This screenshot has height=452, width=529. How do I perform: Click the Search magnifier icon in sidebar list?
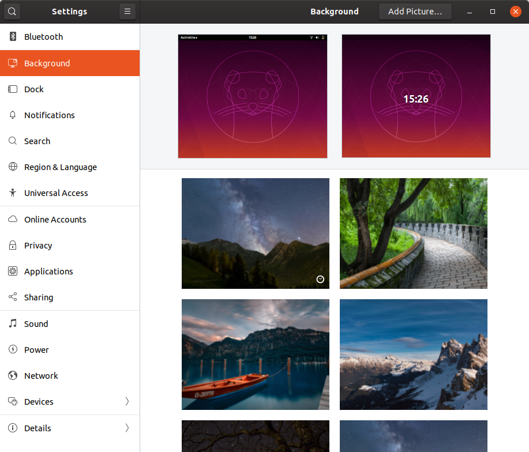coord(13,141)
